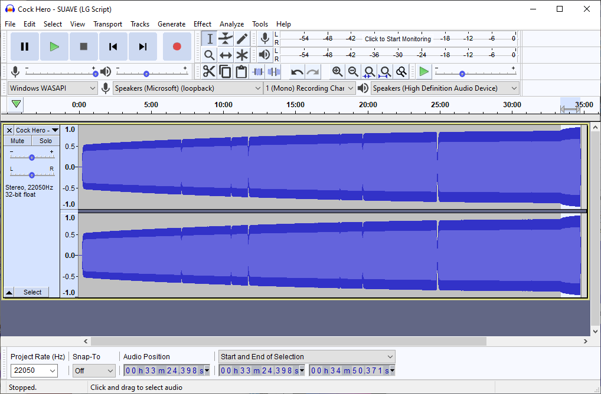Click the playback meter speaker icon
Image resolution: width=601 pixels, height=394 pixels.
tap(264, 55)
